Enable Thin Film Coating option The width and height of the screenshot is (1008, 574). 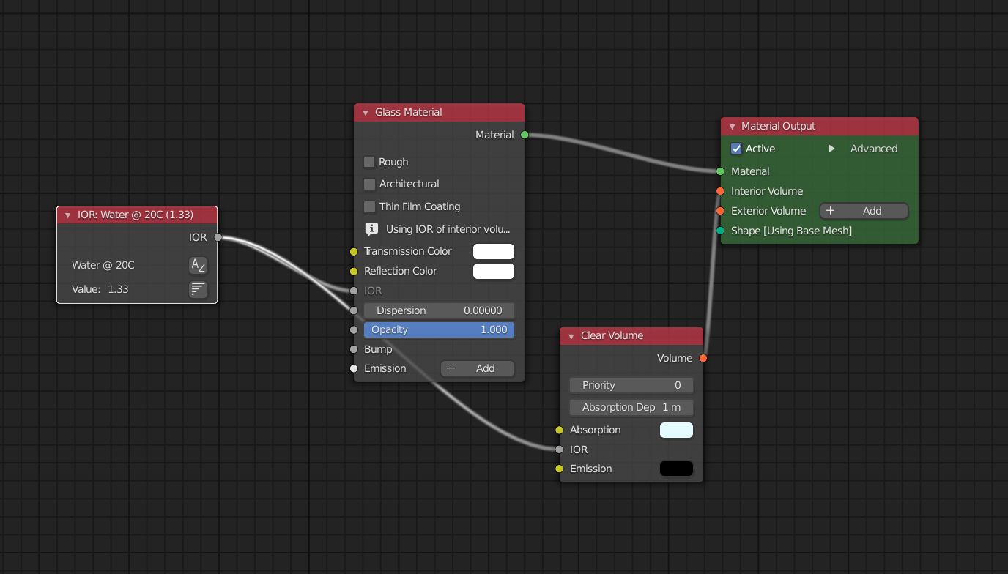(369, 206)
